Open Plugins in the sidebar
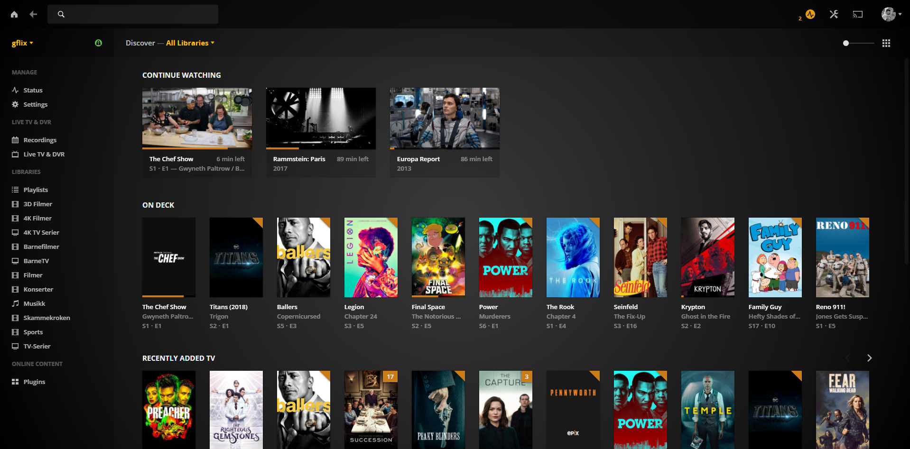The width and height of the screenshot is (910, 449). [x=34, y=382]
